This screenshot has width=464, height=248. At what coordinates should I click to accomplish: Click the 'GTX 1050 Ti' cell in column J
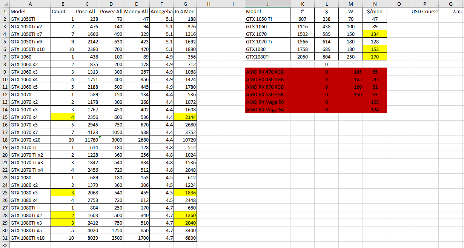coord(267,19)
